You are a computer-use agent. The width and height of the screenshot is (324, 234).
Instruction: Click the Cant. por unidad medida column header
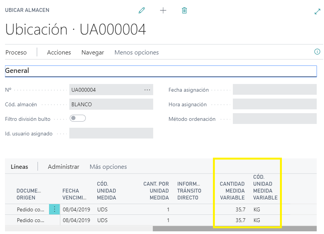pos(156,191)
